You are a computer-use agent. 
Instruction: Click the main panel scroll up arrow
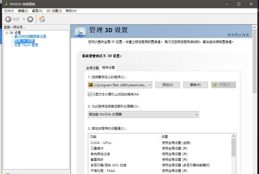point(254,27)
